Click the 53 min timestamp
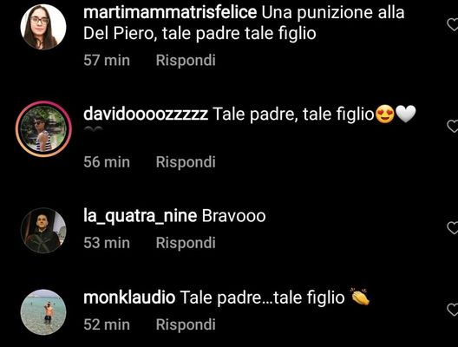The height and width of the screenshot is (347, 458). (107, 243)
